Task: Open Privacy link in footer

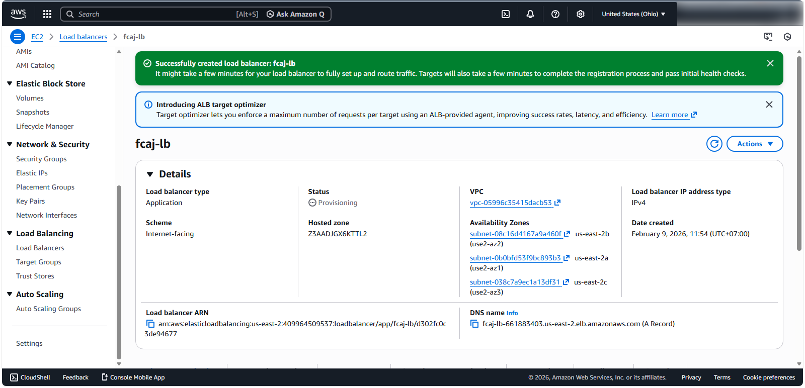Action: click(691, 377)
